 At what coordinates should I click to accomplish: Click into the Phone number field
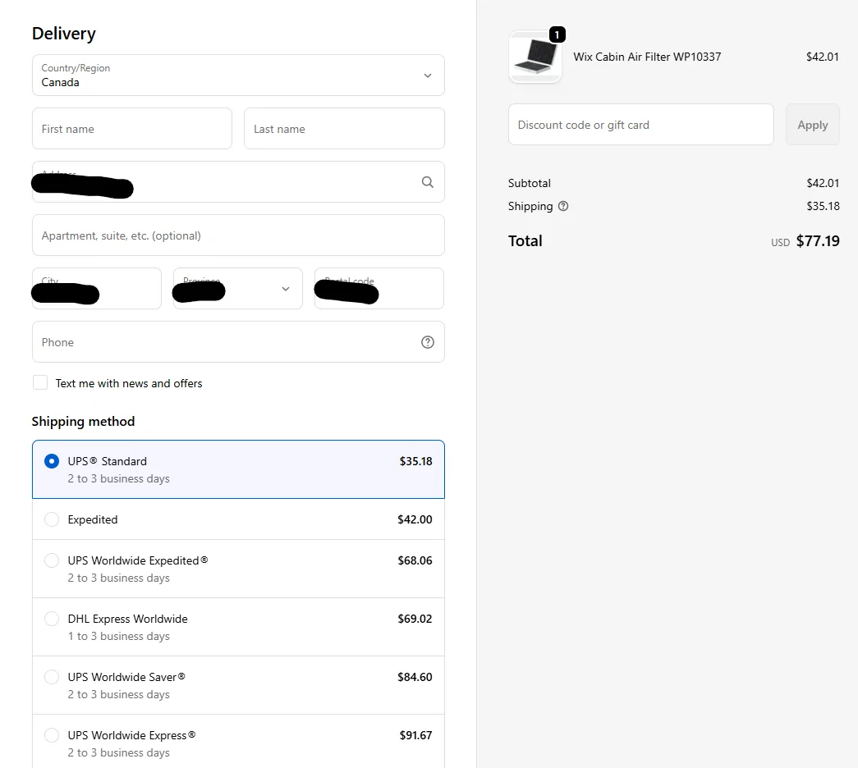point(222,342)
